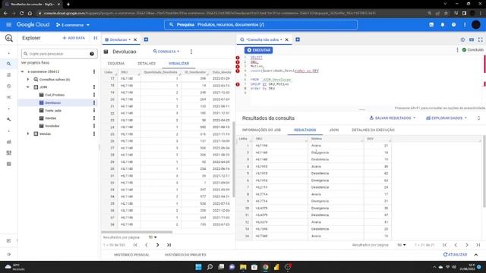
Task: Click table preview horizontal scrollbar
Action: (137, 231)
